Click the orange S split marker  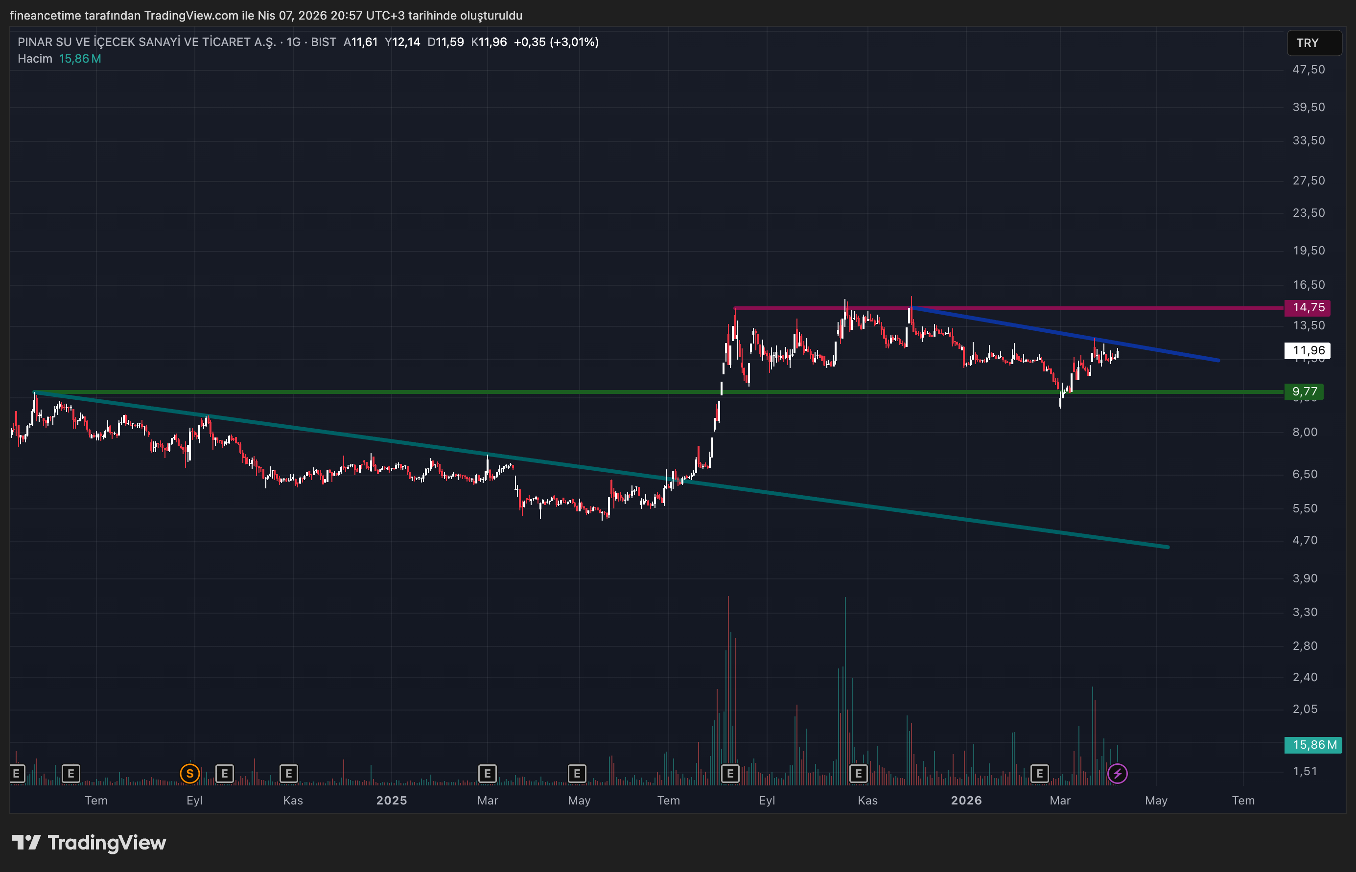tap(190, 774)
